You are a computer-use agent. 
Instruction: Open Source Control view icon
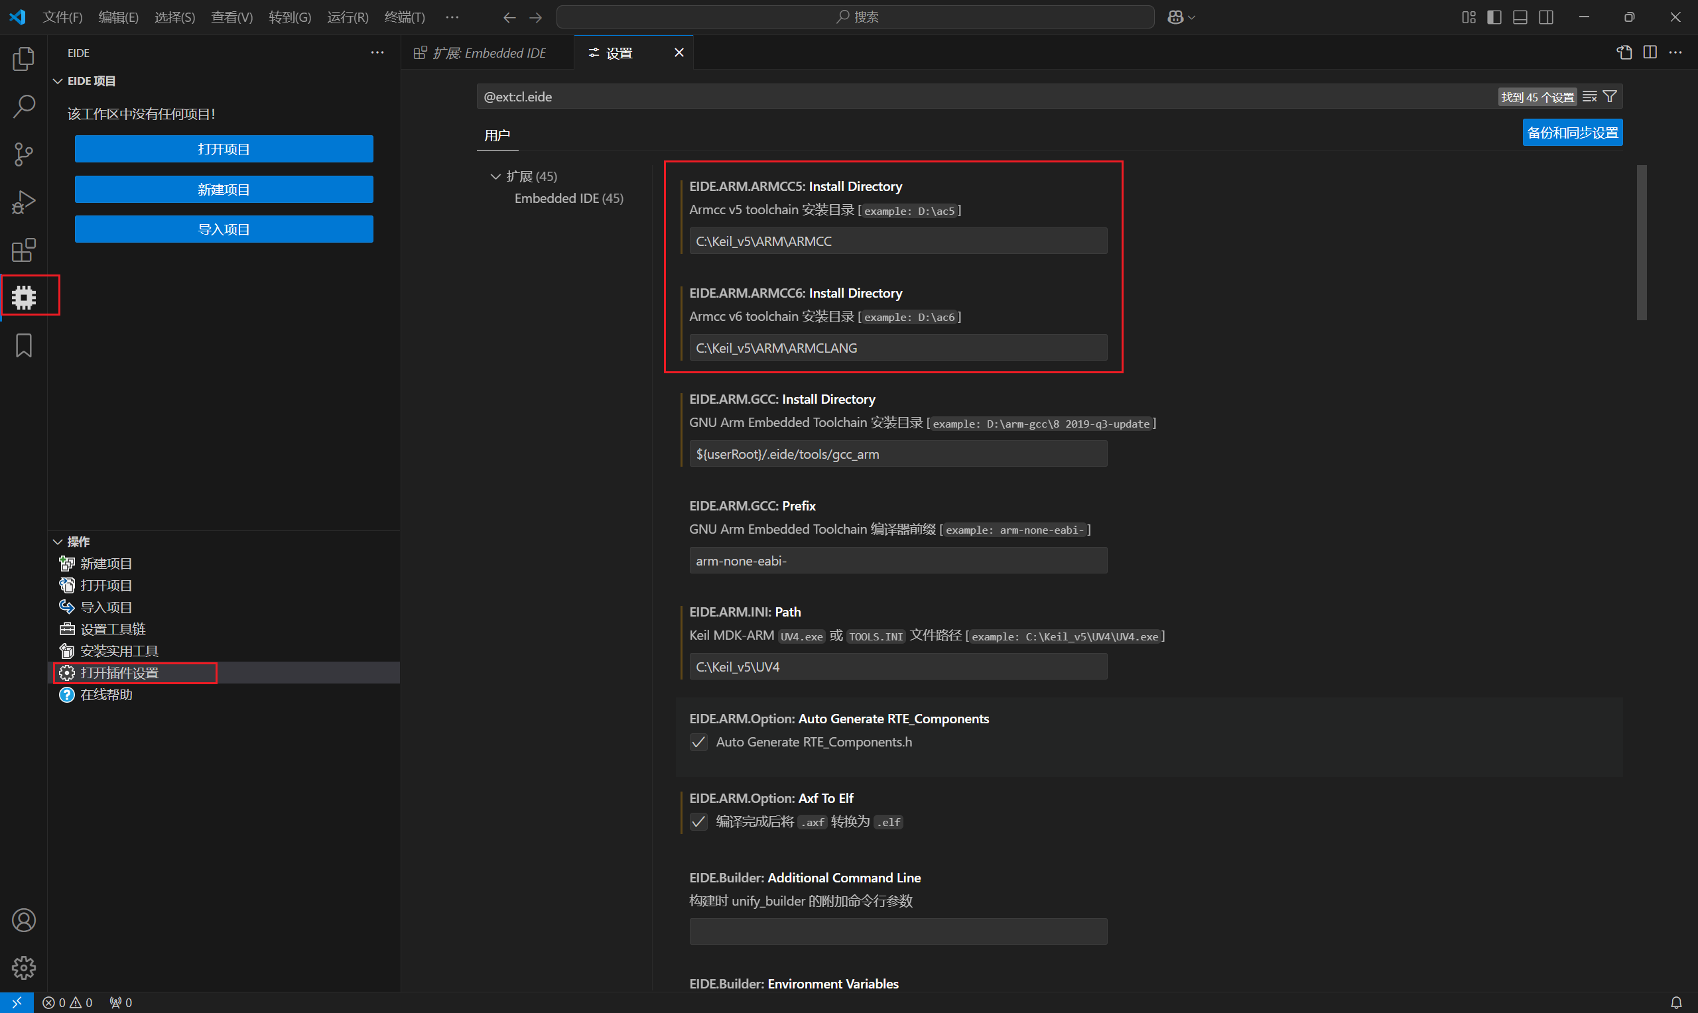pos(24,154)
